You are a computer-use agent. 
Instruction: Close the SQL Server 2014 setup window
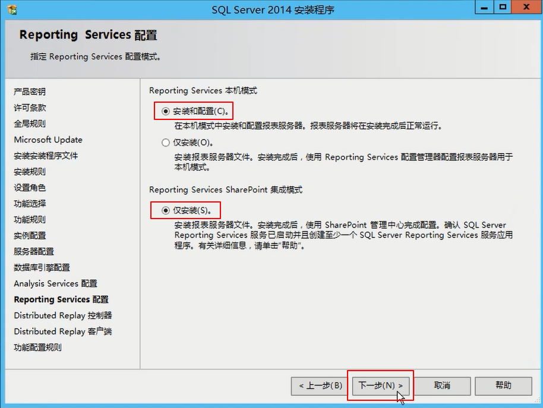pyautogui.click(x=526, y=7)
